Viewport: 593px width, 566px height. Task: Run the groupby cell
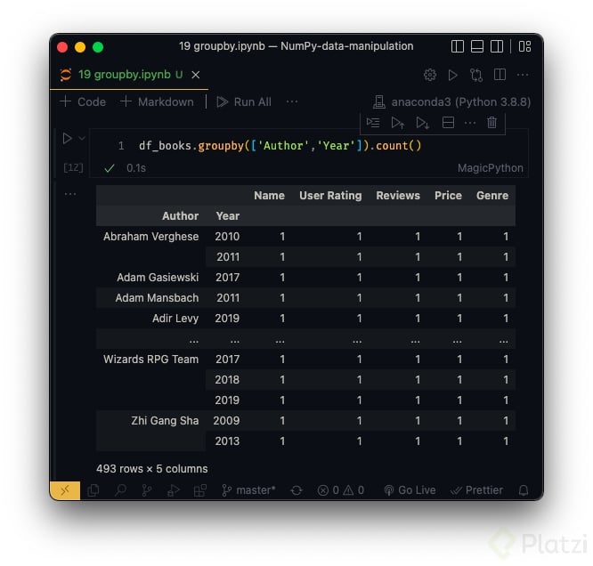point(68,138)
